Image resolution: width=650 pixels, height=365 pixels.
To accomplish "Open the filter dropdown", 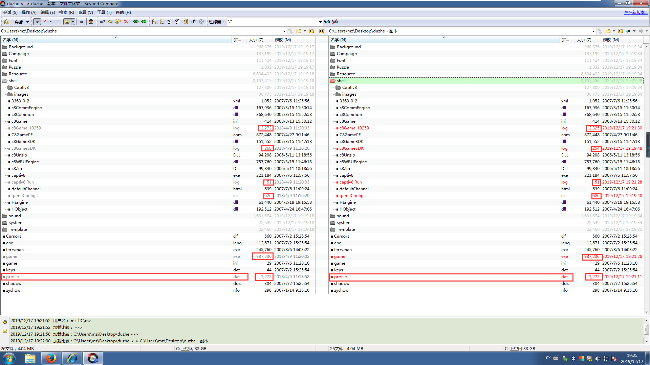I will coord(320,22).
